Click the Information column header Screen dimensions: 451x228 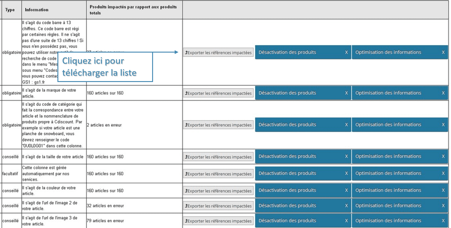click(37, 10)
